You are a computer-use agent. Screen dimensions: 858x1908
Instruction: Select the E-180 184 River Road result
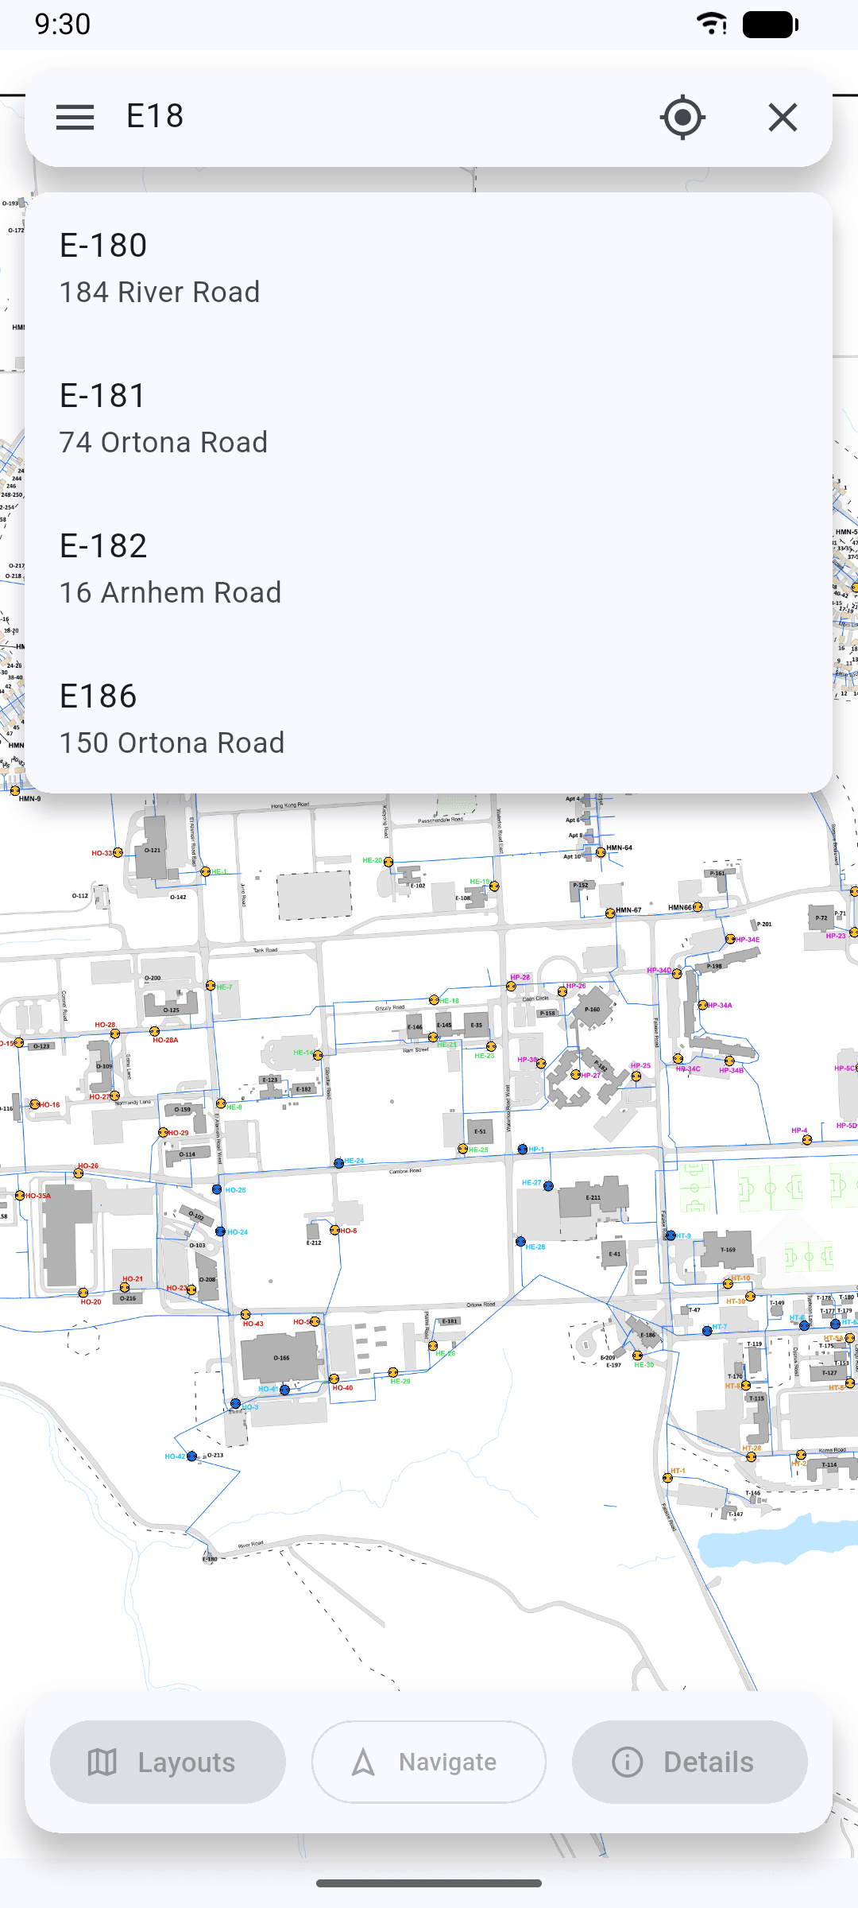point(429,268)
